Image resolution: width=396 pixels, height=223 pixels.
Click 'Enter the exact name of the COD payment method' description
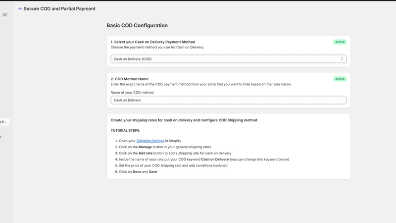tap(201, 84)
